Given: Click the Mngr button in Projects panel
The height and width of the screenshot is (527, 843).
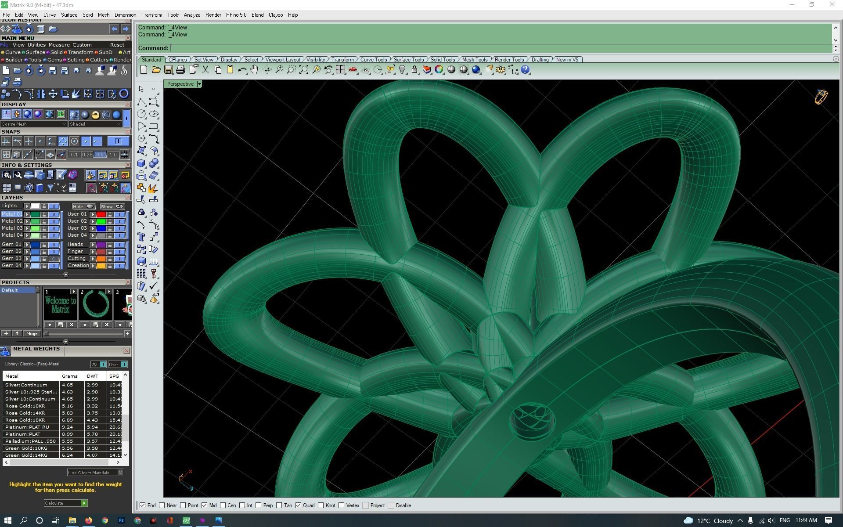Looking at the screenshot, I should tap(32, 334).
